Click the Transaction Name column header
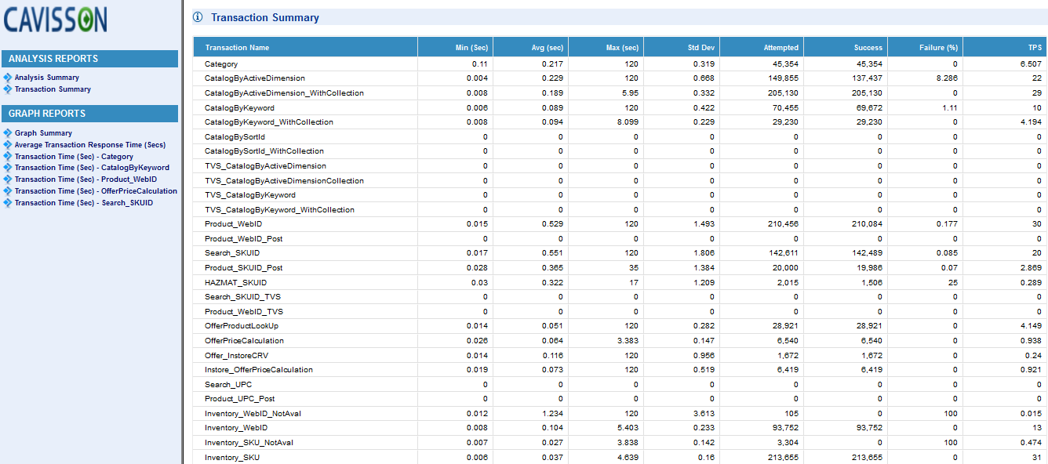Screen dimensions: 1048x464 tap(305, 47)
